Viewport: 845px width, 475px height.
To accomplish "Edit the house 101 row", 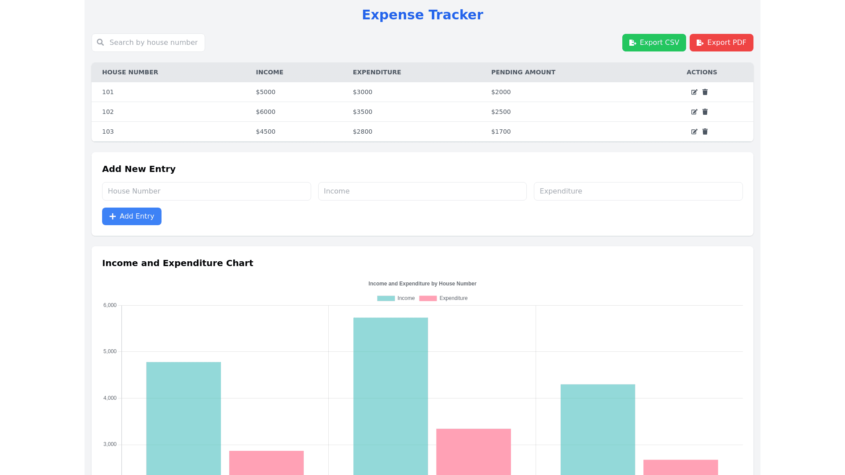I will pos(694,92).
